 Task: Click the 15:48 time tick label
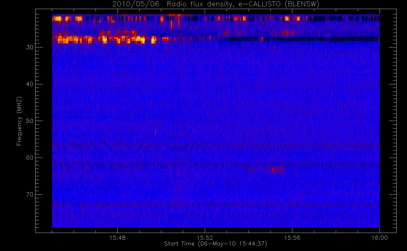point(117,238)
